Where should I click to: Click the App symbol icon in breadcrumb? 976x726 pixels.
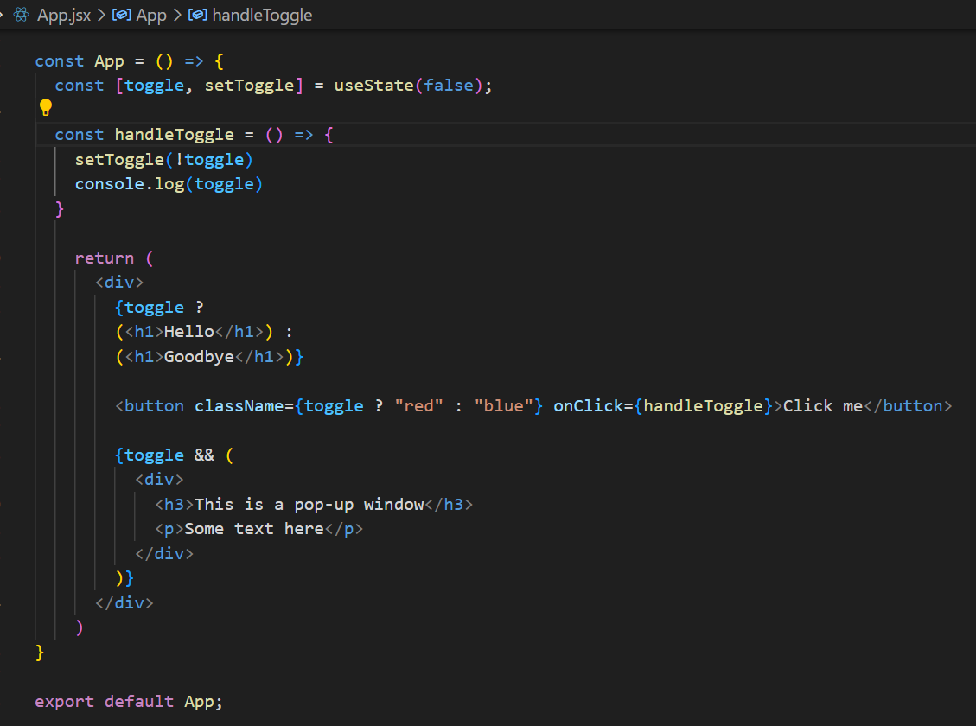[x=121, y=15]
